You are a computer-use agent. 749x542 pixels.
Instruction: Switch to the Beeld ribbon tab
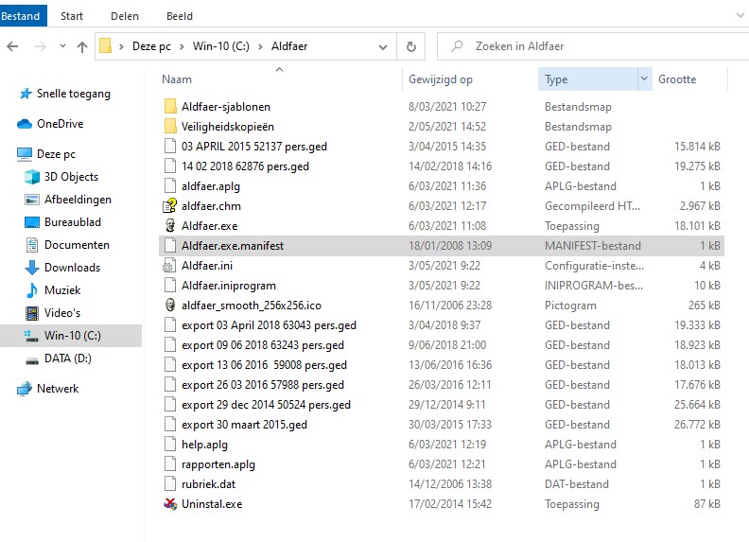(179, 16)
